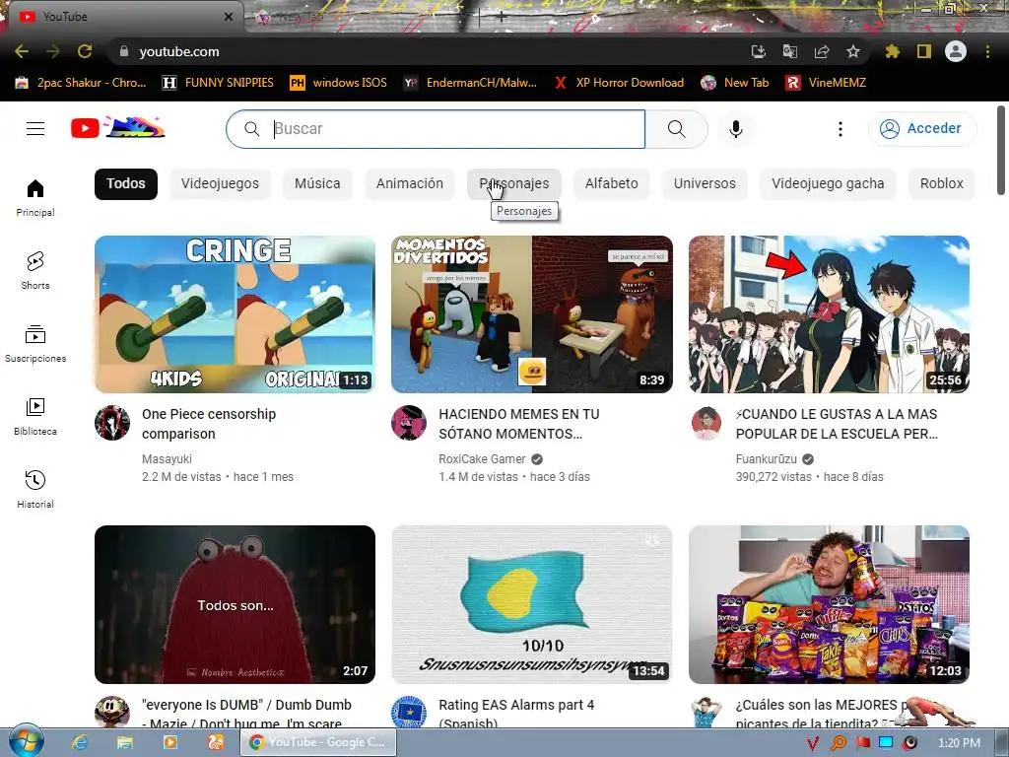Select the Alfabeto filter chip
The image size is (1009, 757).
point(611,183)
